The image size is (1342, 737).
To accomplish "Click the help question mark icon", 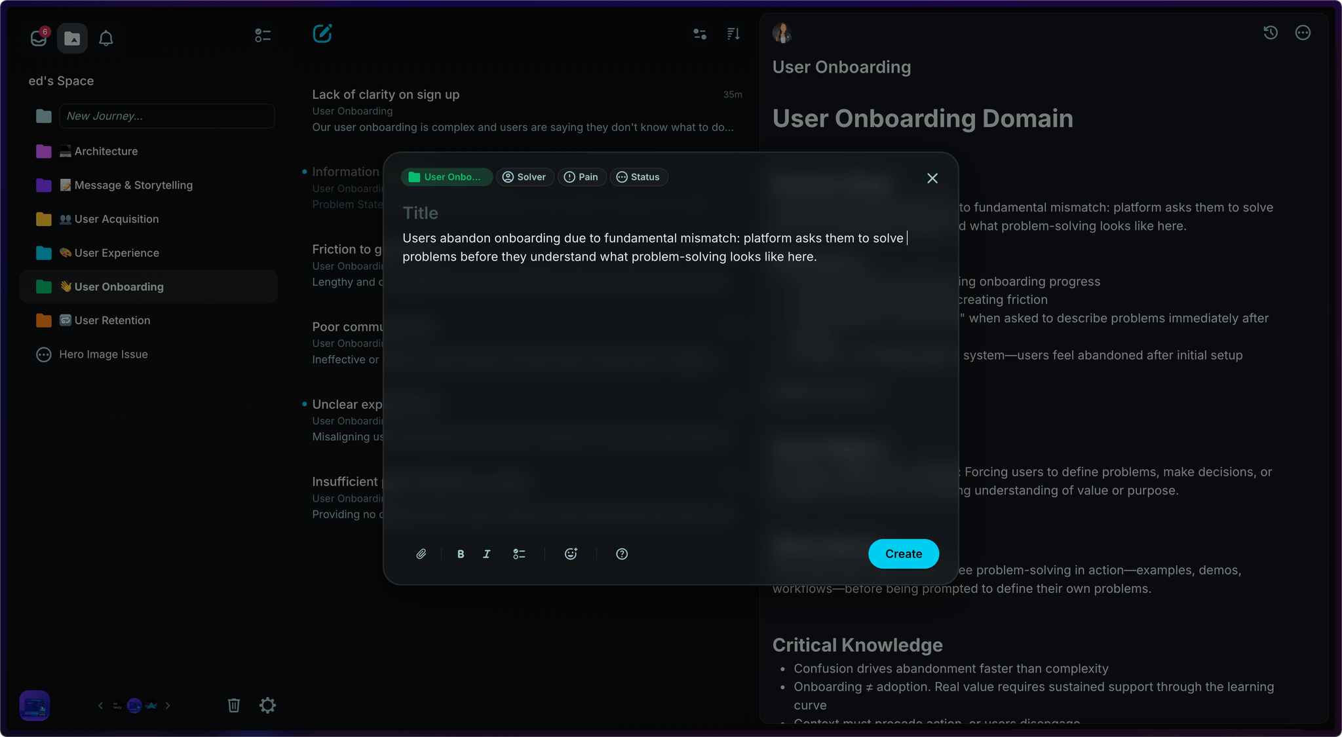I will 622,554.
